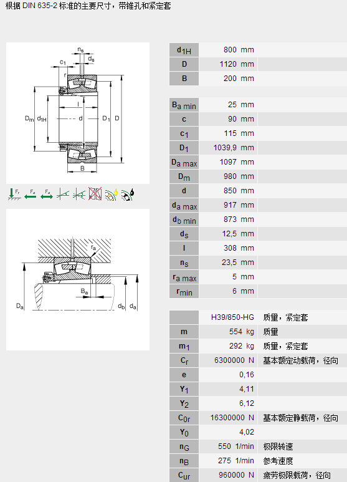The height and width of the screenshot is (482, 347).
Task: Click the 'db min' parameter label cell
Action: click(x=184, y=219)
